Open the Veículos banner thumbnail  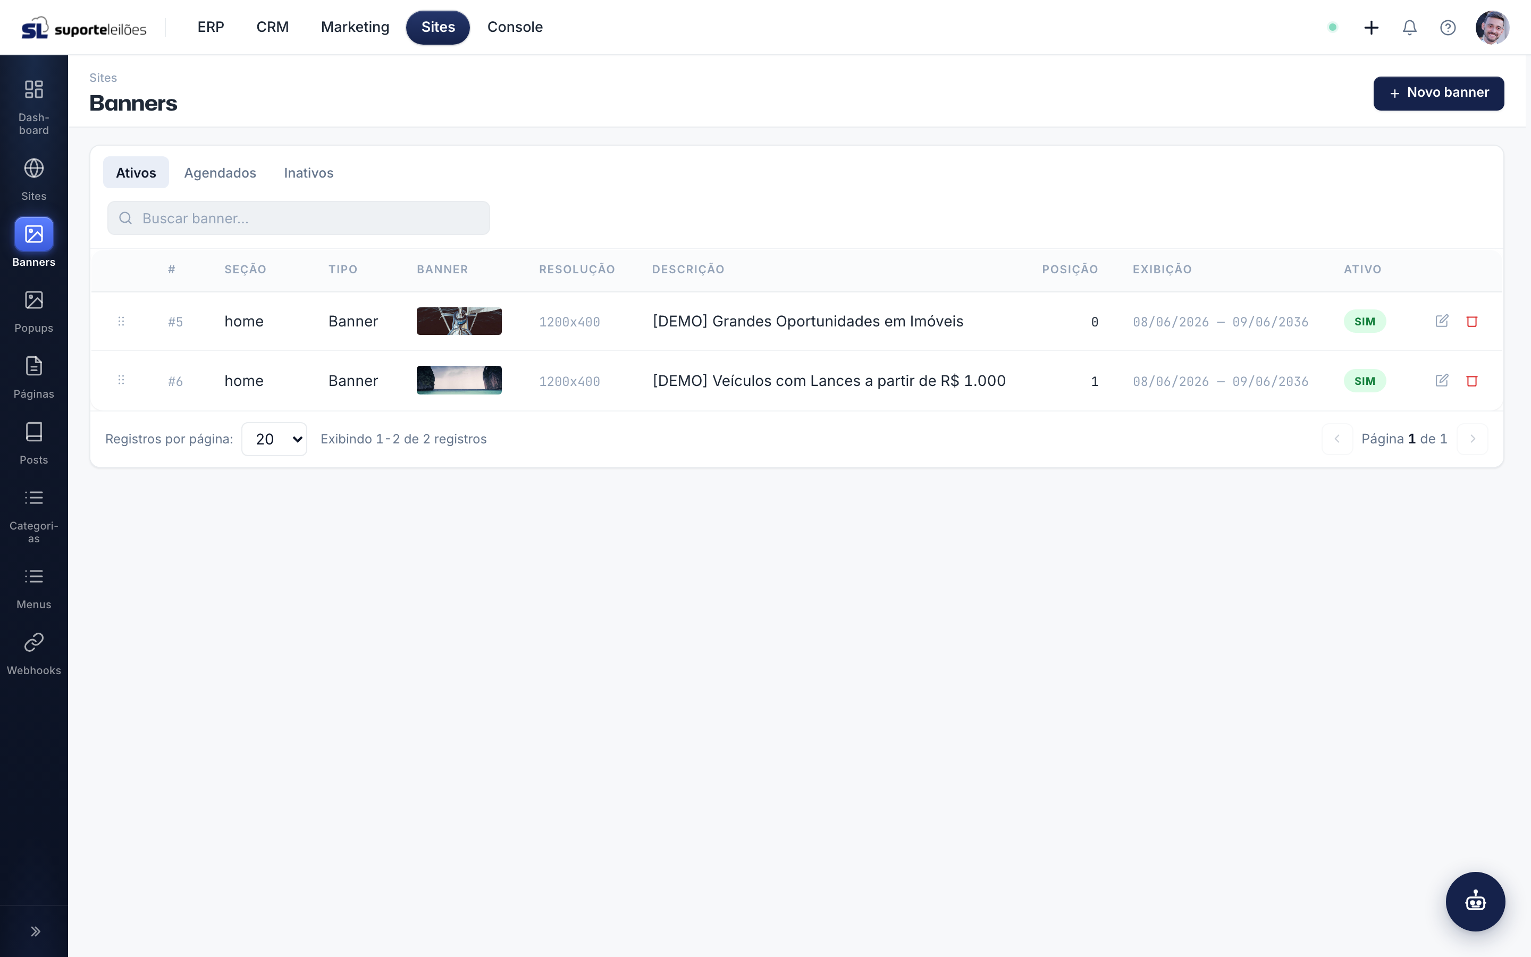click(x=459, y=380)
